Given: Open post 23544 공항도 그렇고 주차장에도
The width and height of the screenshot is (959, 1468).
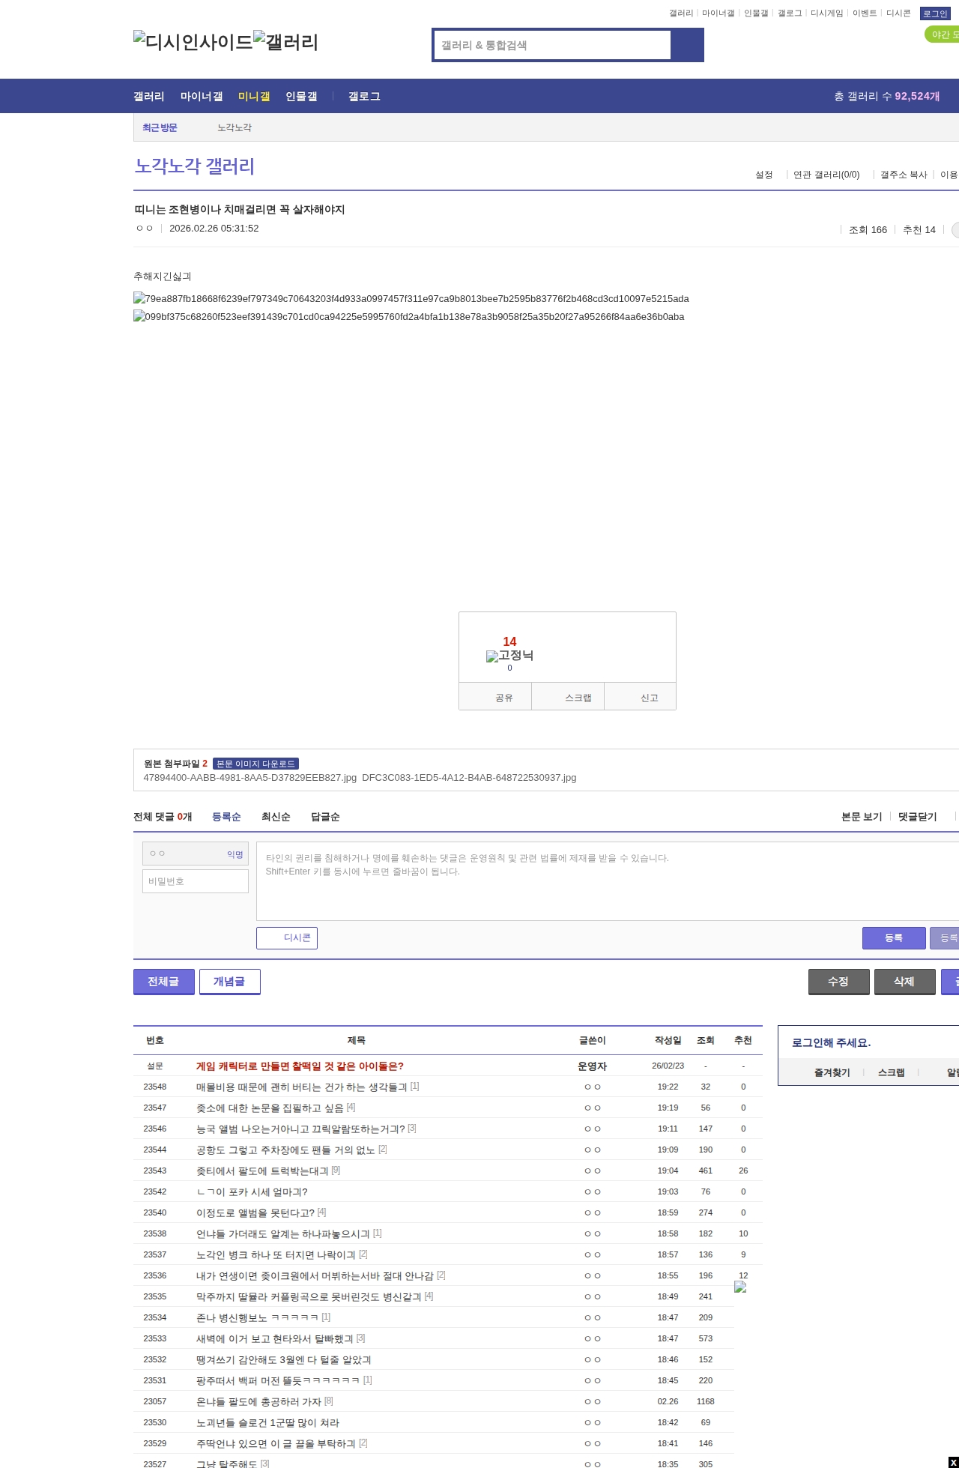Looking at the screenshot, I should [285, 1150].
